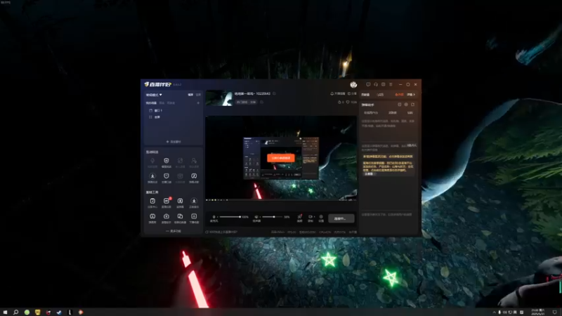The image size is (562, 316).
Task: Open the headset support icon in title bar
Action: pyautogui.click(x=376, y=84)
